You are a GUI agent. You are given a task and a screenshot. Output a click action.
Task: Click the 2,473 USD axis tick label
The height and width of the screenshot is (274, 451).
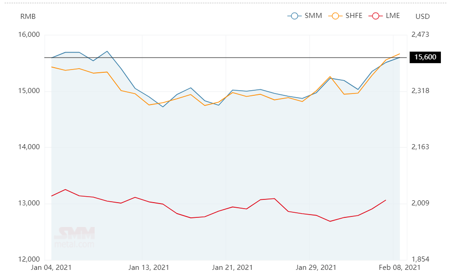420,35
